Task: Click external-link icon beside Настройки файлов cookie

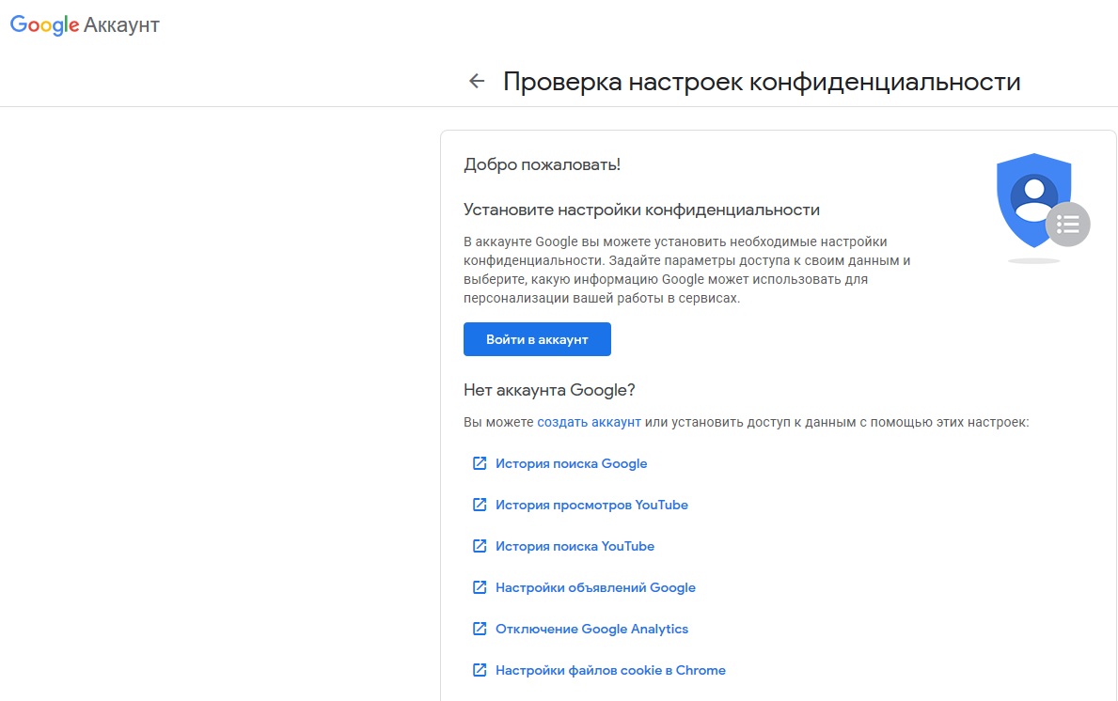Action: pos(480,670)
